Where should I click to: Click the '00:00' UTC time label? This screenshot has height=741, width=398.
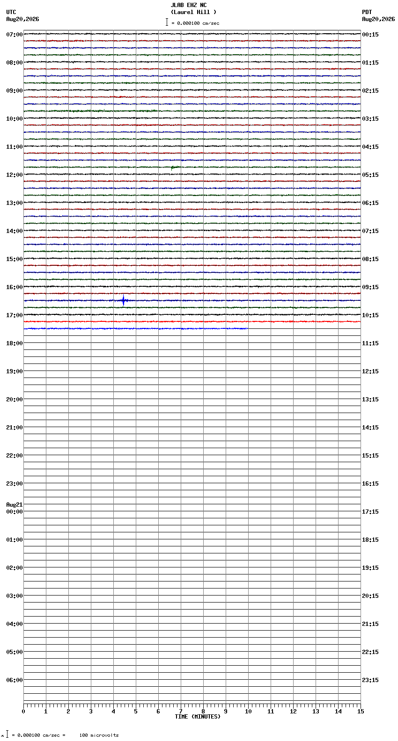15,512
